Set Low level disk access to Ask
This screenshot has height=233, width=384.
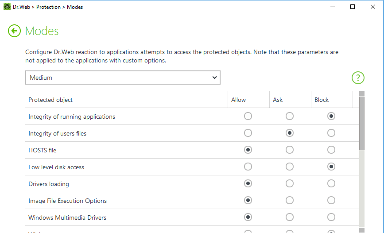coord(290,167)
